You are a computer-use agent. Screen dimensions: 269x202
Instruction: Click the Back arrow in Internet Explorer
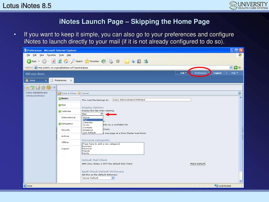coord(29,61)
